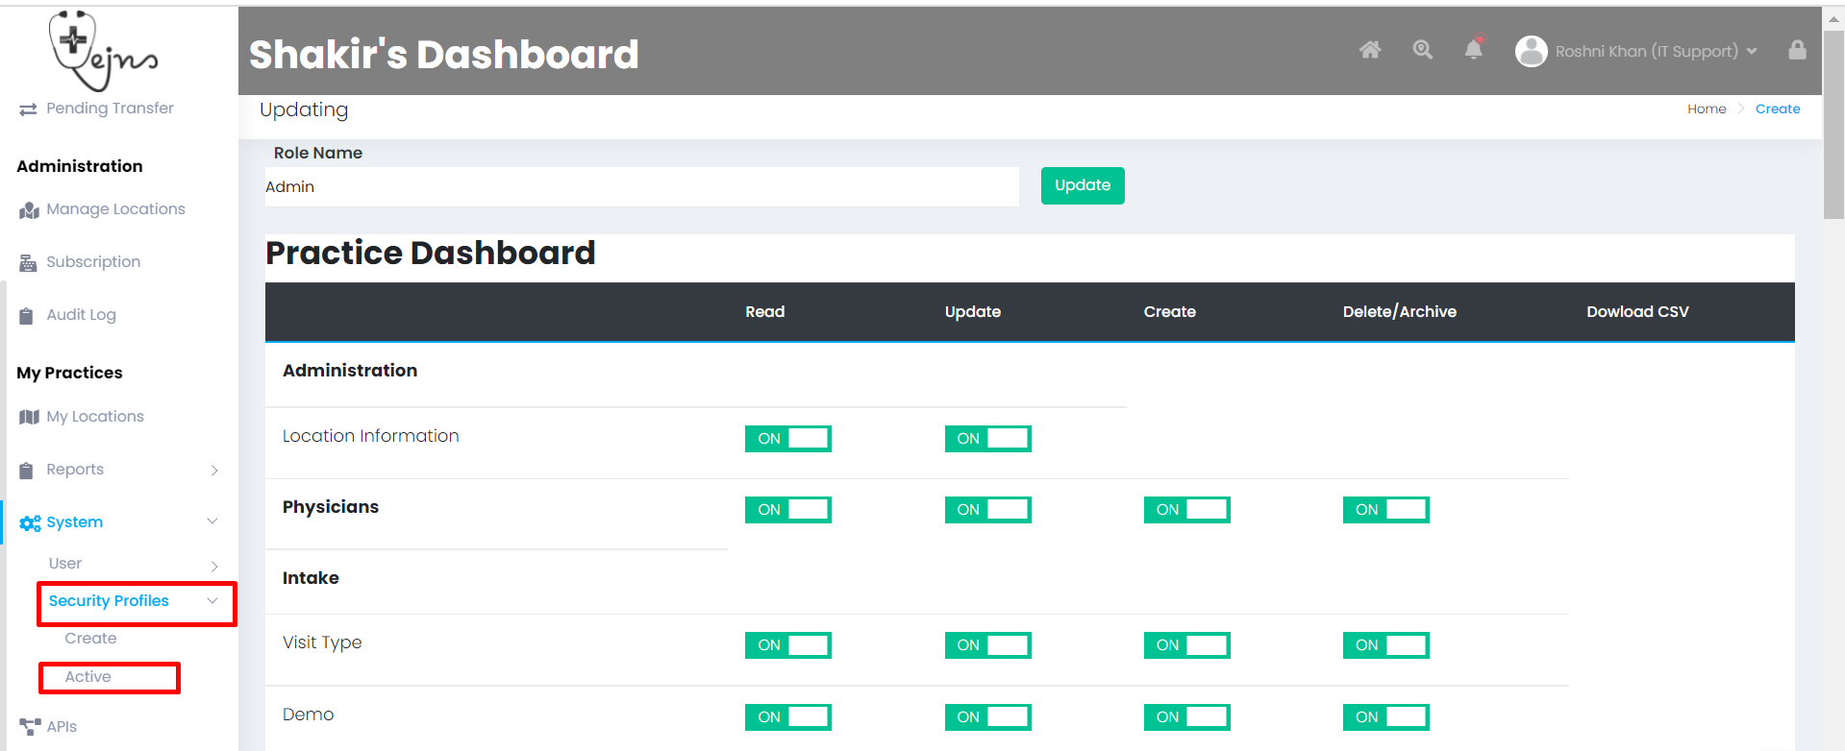
Task: Toggle Physicians Delete/Archive permission
Action: 1385,510
